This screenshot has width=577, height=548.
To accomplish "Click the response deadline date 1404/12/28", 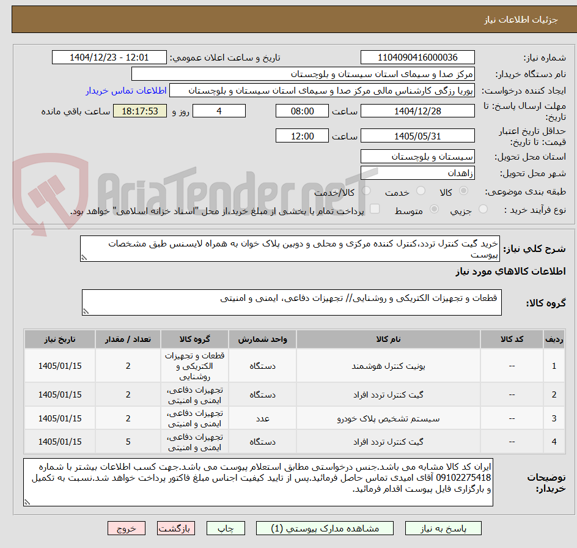I will click(417, 111).
